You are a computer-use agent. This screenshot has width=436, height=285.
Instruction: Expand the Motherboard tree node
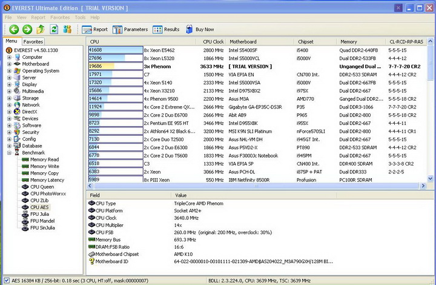point(9,64)
